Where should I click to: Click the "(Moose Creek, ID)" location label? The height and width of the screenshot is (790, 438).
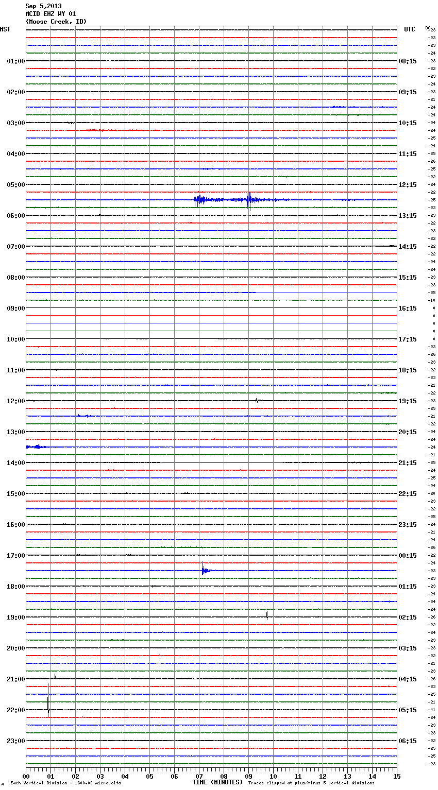(56, 22)
